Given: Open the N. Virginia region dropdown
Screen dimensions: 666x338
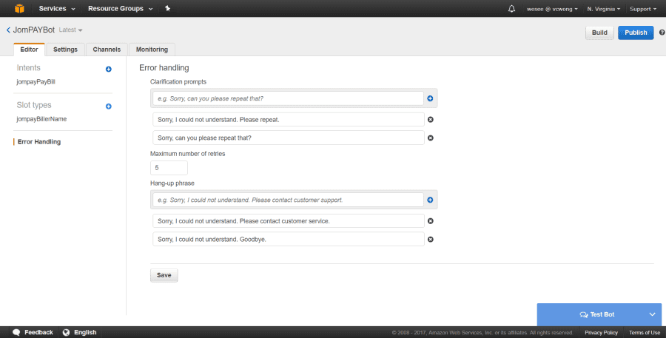Looking at the screenshot, I should (604, 9).
